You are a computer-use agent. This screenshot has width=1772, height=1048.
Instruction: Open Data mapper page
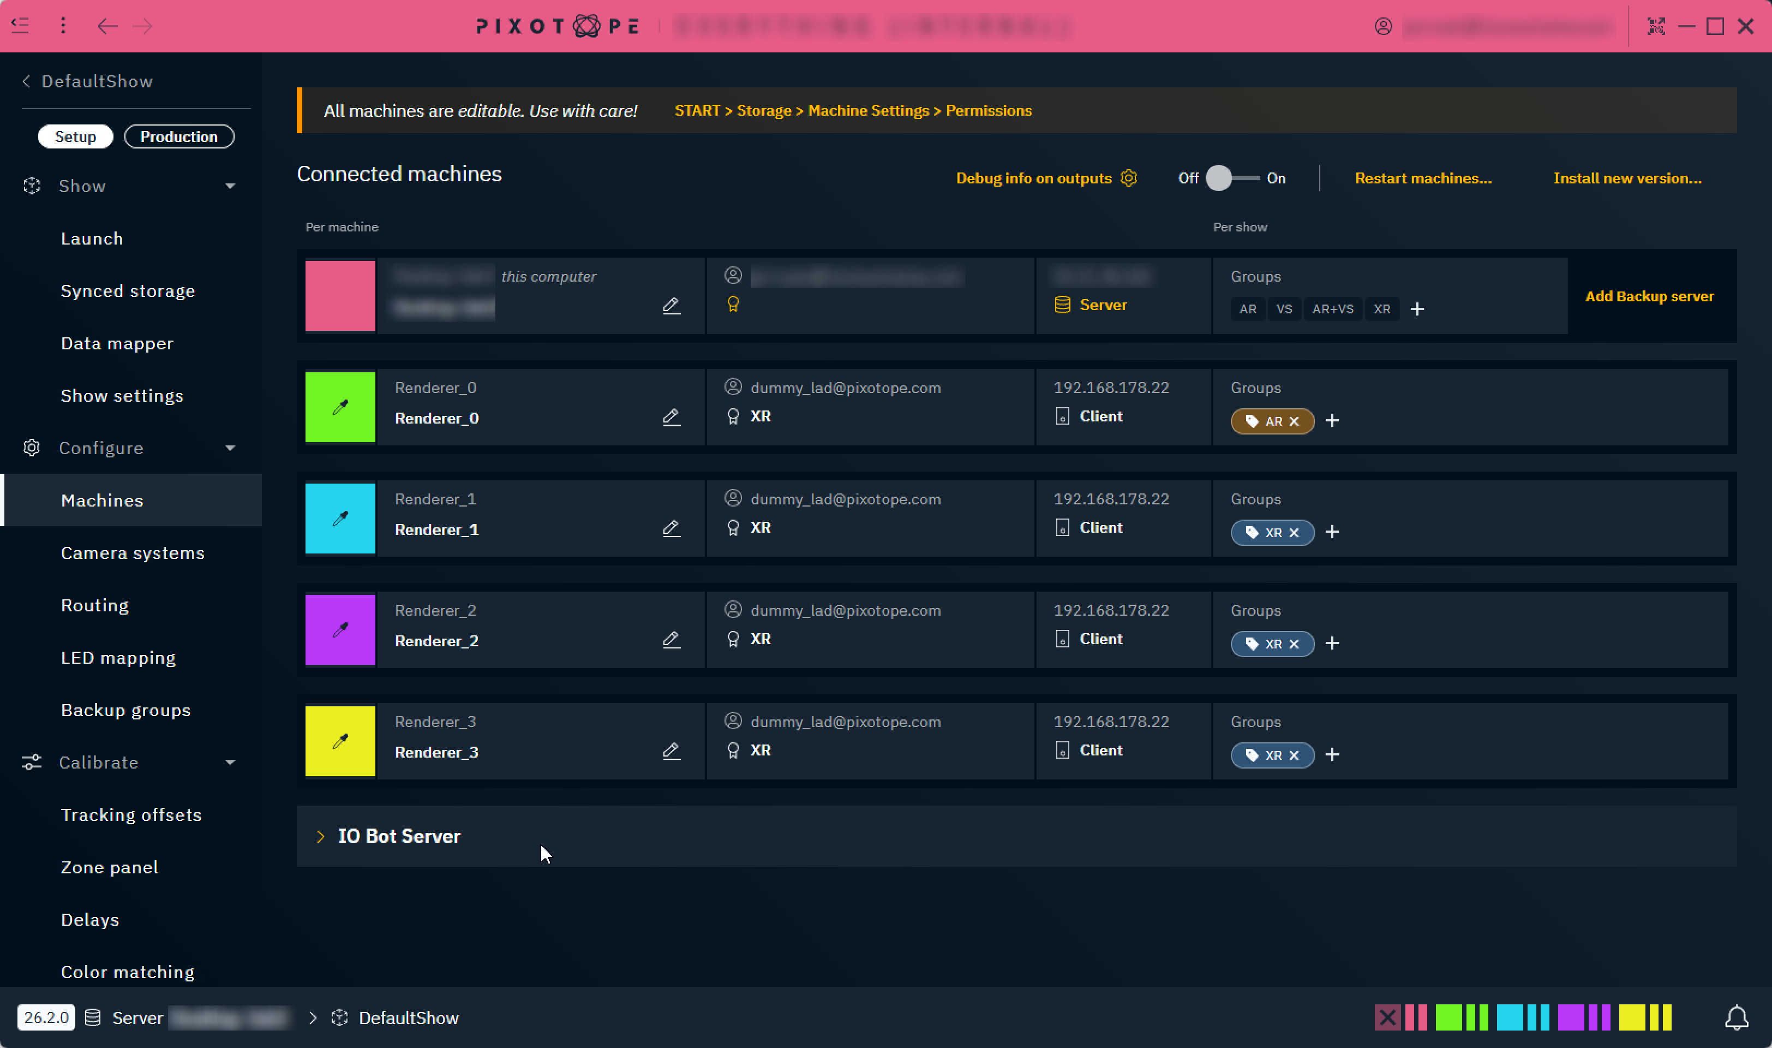pos(117,343)
